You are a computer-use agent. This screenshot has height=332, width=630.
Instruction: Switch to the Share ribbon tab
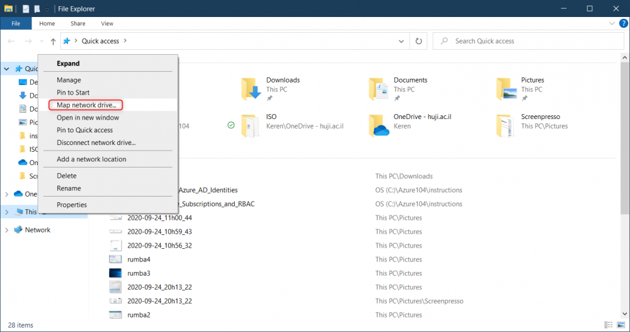tap(77, 23)
